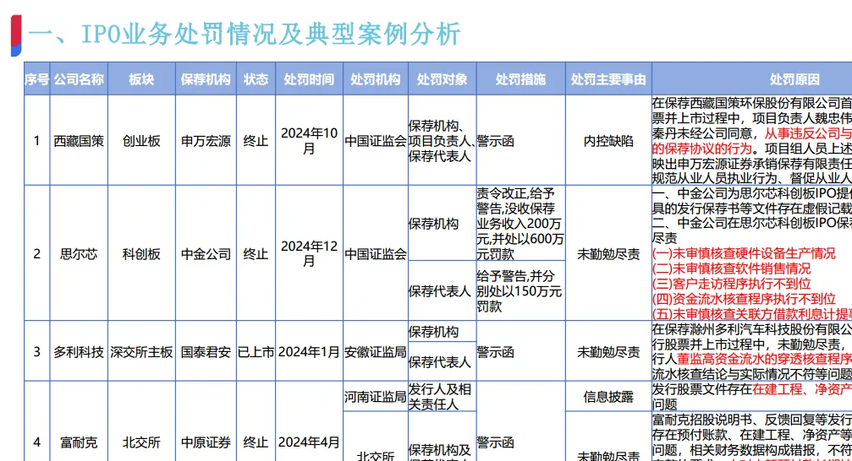Image resolution: width=852 pixels, height=461 pixels.
Task: Click the '深交所主板' board cell
Action: pos(141,351)
